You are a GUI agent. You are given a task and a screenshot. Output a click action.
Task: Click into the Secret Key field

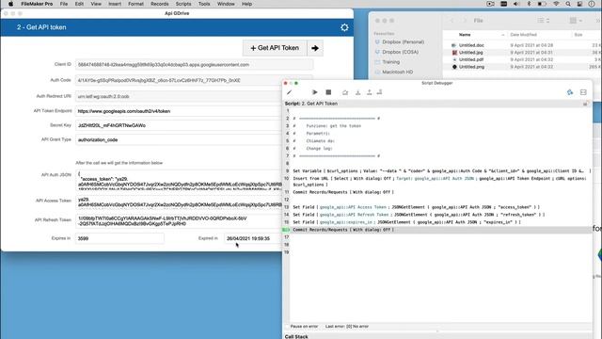point(179,125)
